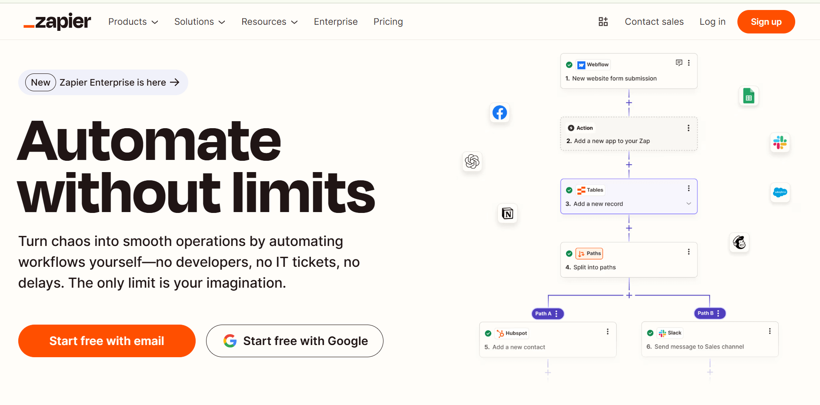This screenshot has height=405, width=820.
Task: Click the Google Sheets app icon
Action: (749, 96)
